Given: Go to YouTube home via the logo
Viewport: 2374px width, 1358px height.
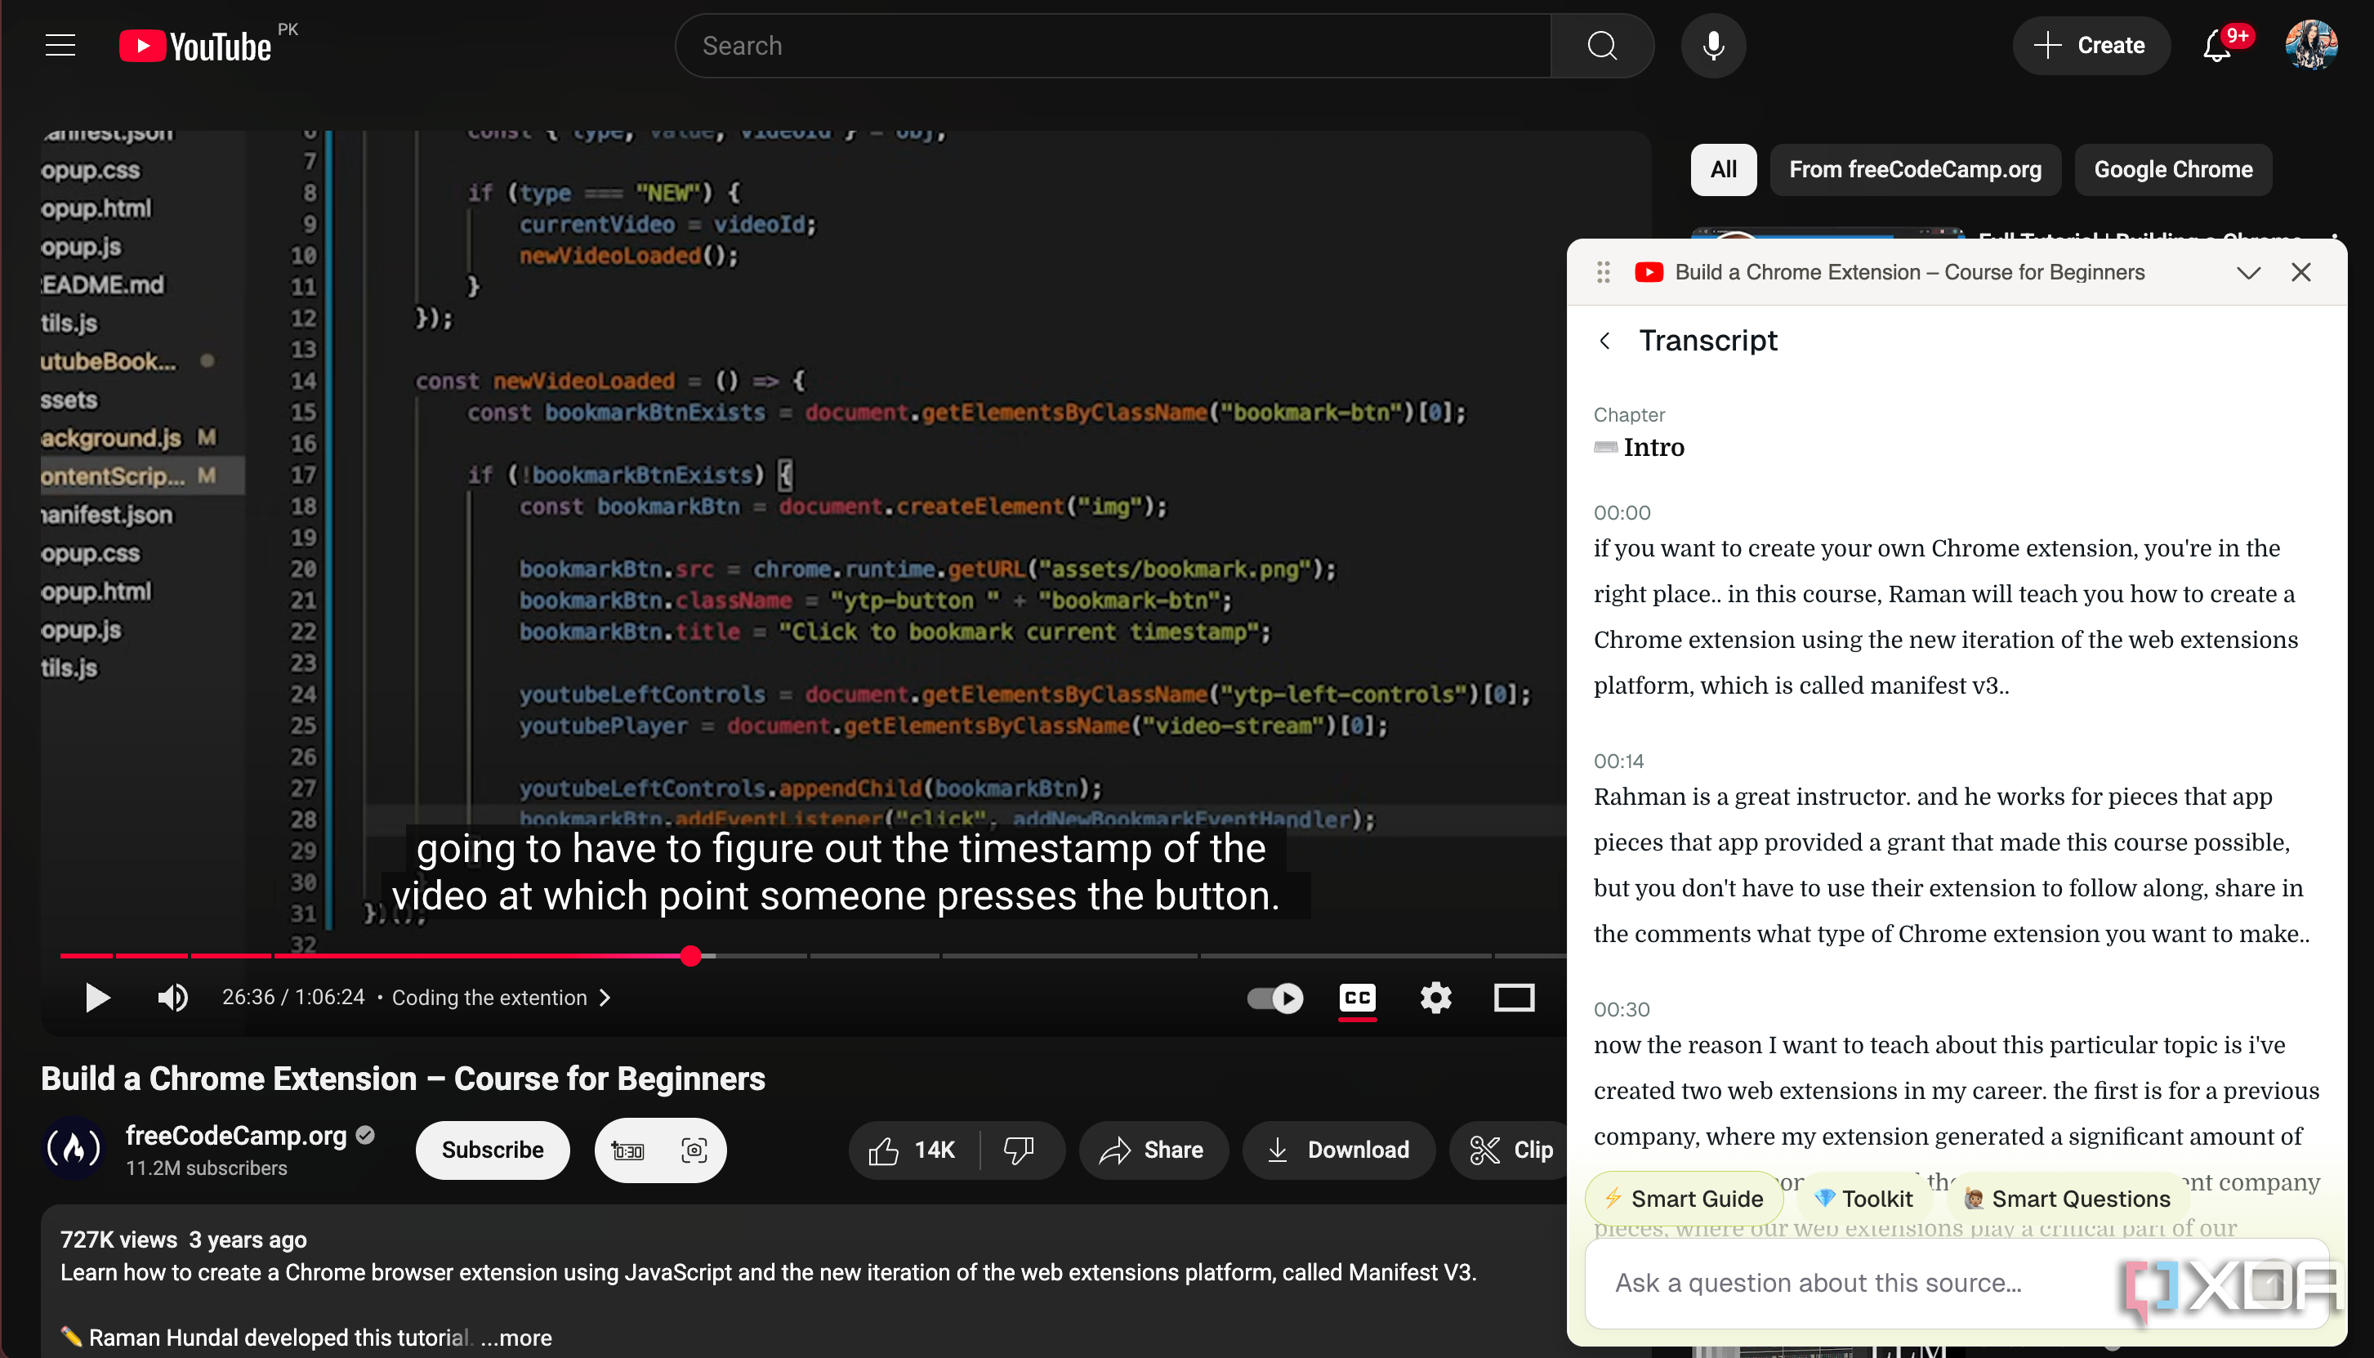Looking at the screenshot, I should coord(196,46).
